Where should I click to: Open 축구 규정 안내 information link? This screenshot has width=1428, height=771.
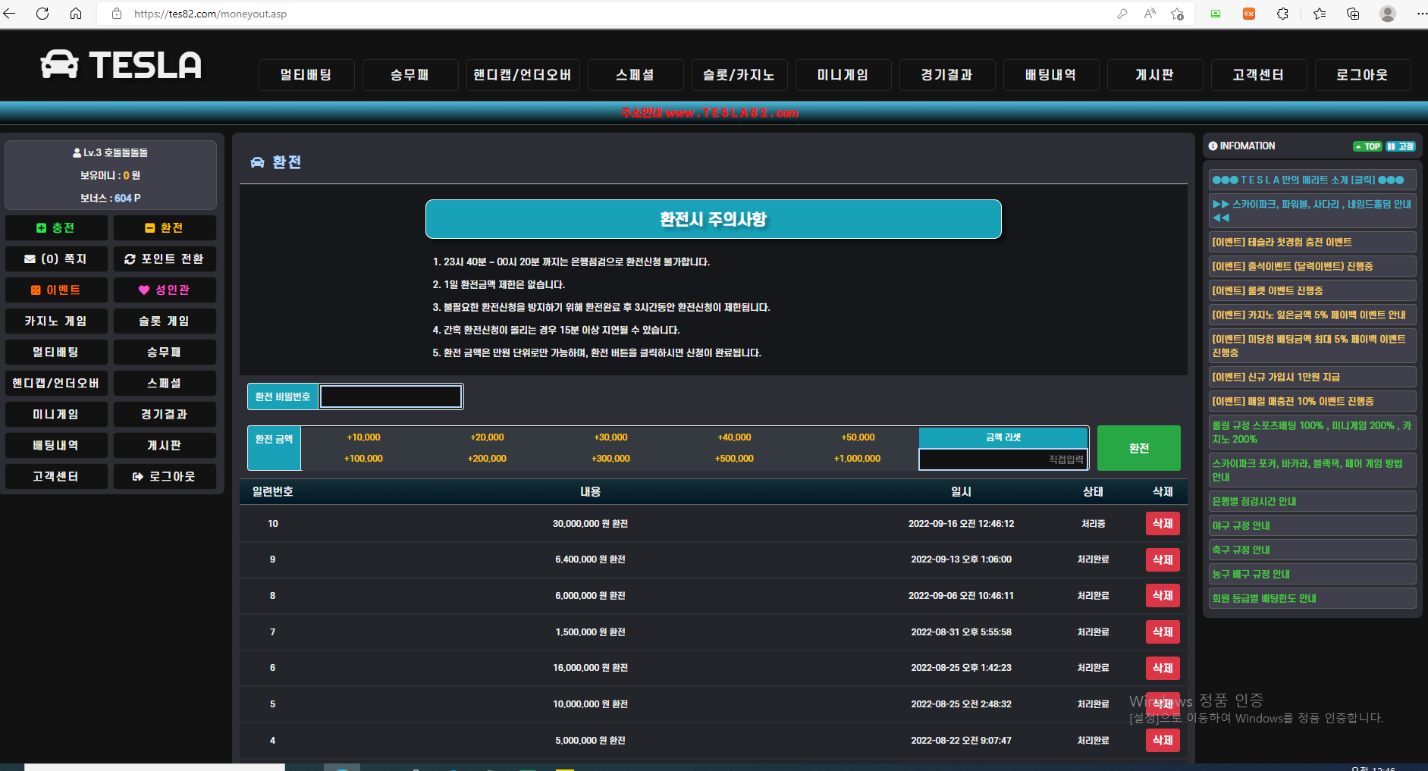tap(1241, 550)
